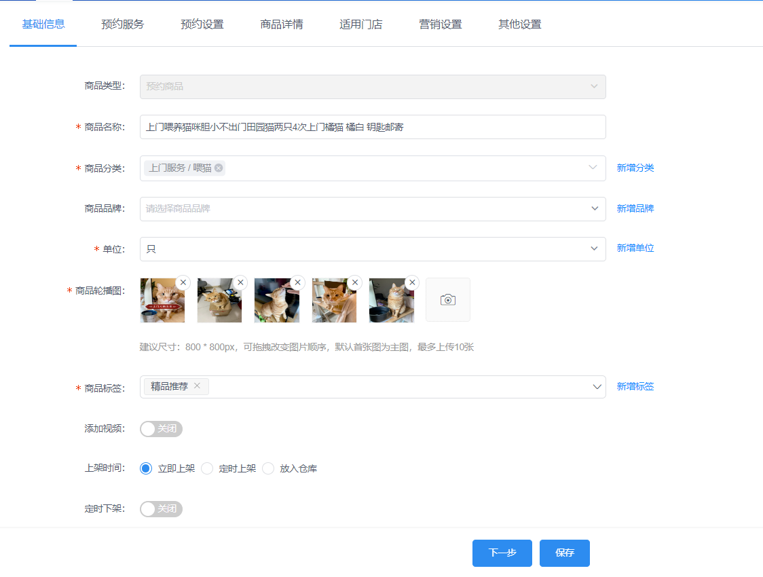Viewport: 763px width, 577px height.
Task: Remove the 上门服务 / 喂猫 category tag
Action: click(x=219, y=168)
